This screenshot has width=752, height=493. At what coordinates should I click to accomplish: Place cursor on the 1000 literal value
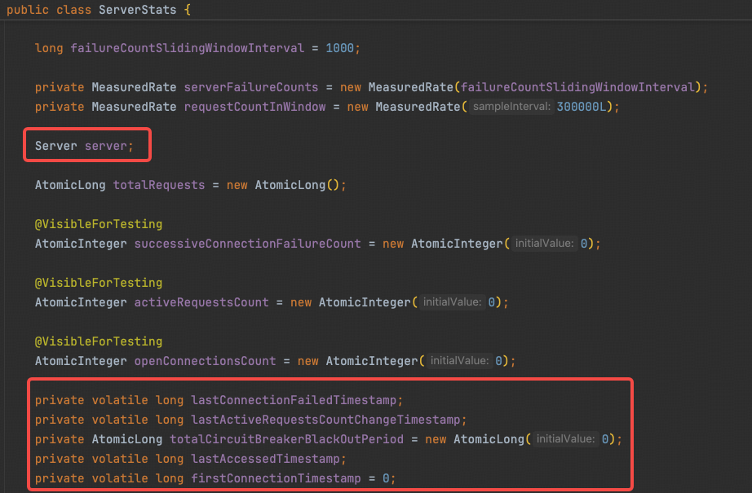(x=339, y=48)
